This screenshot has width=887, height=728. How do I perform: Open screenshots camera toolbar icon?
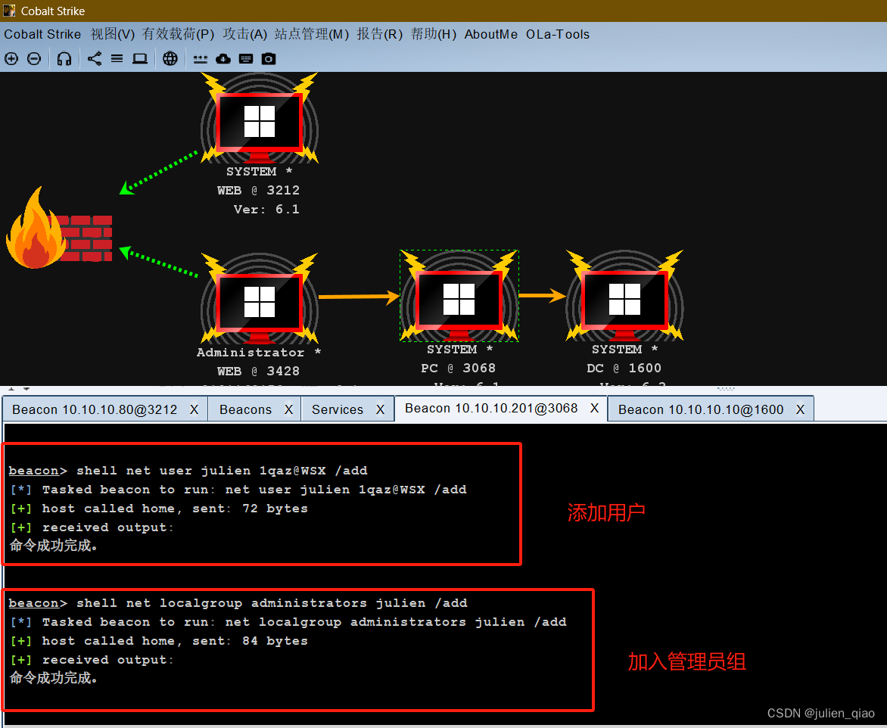click(x=269, y=58)
